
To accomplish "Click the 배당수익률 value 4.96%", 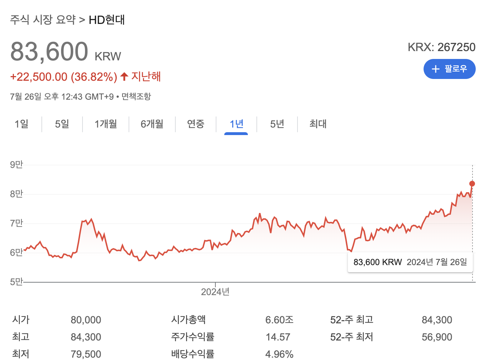I will tap(279, 354).
